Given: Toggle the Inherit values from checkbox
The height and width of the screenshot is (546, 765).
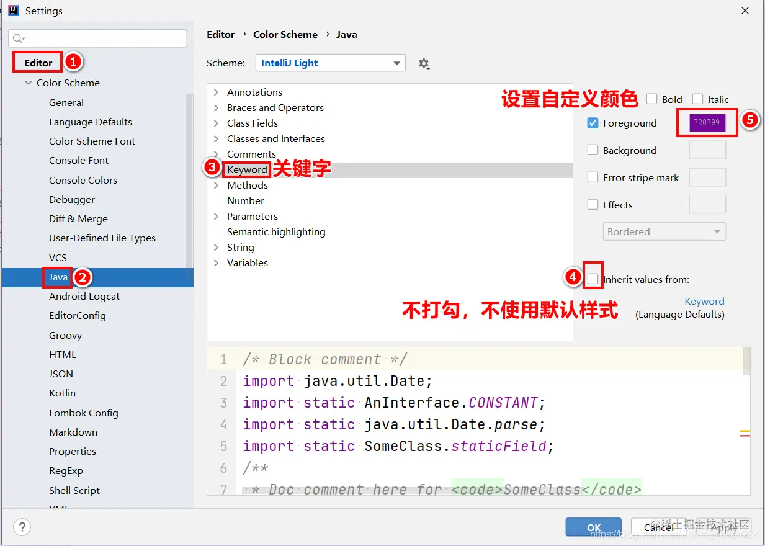Looking at the screenshot, I should 593,279.
